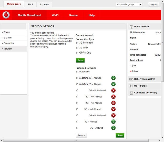Image resolution: width=164 pixels, height=142 pixels.
Task: Click the Disconnected status value
Action: click(x=155, y=44)
